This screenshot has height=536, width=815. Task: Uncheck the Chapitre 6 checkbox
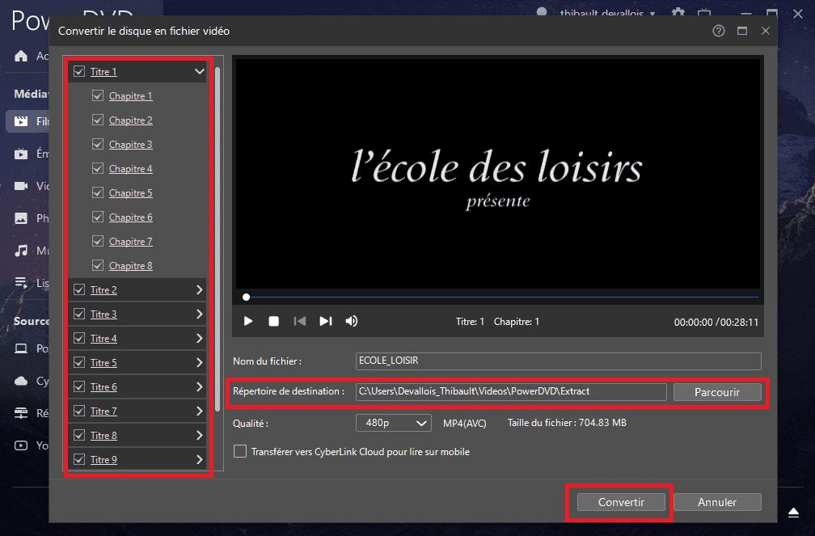pos(98,217)
